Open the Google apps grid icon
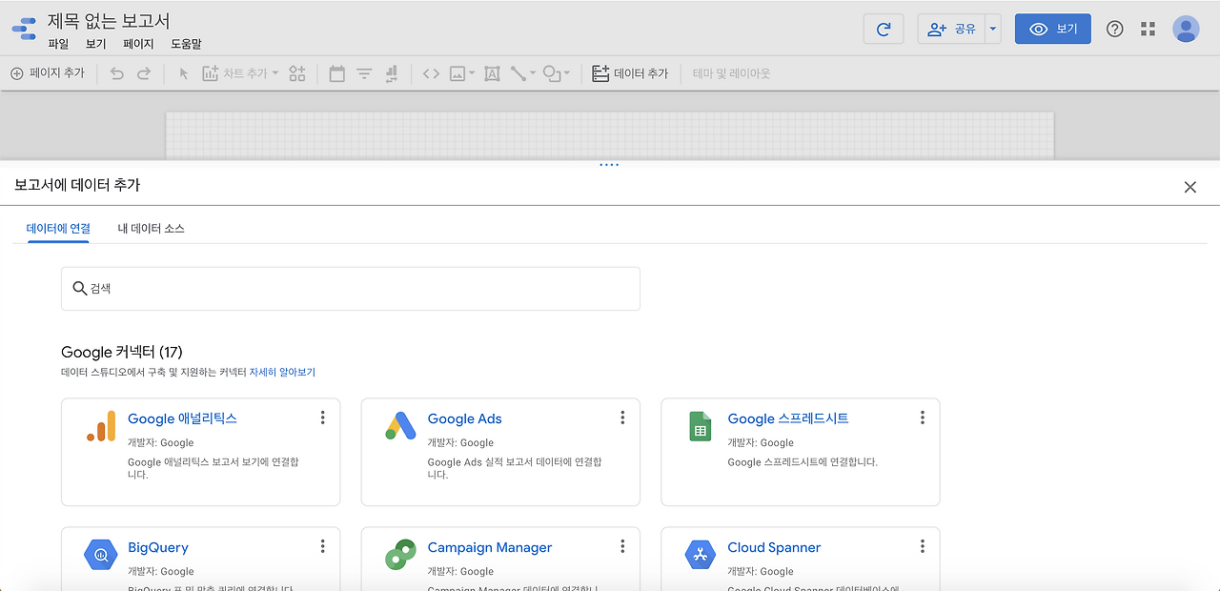The height and width of the screenshot is (591, 1220). click(x=1148, y=30)
